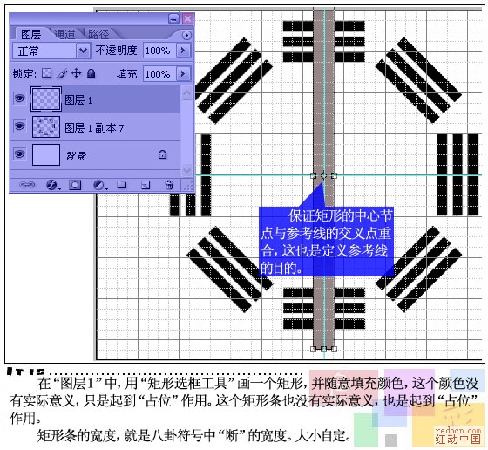Open the layers panel flyout menu arrow
The height and width of the screenshot is (450, 488).
pos(186,36)
